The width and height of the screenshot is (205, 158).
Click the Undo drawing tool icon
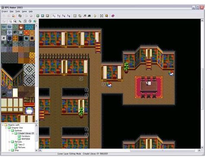(4, 21)
